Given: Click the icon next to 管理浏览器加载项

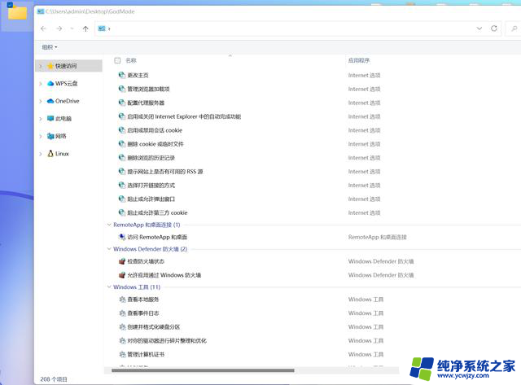Looking at the screenshot, I should point(122,89).
